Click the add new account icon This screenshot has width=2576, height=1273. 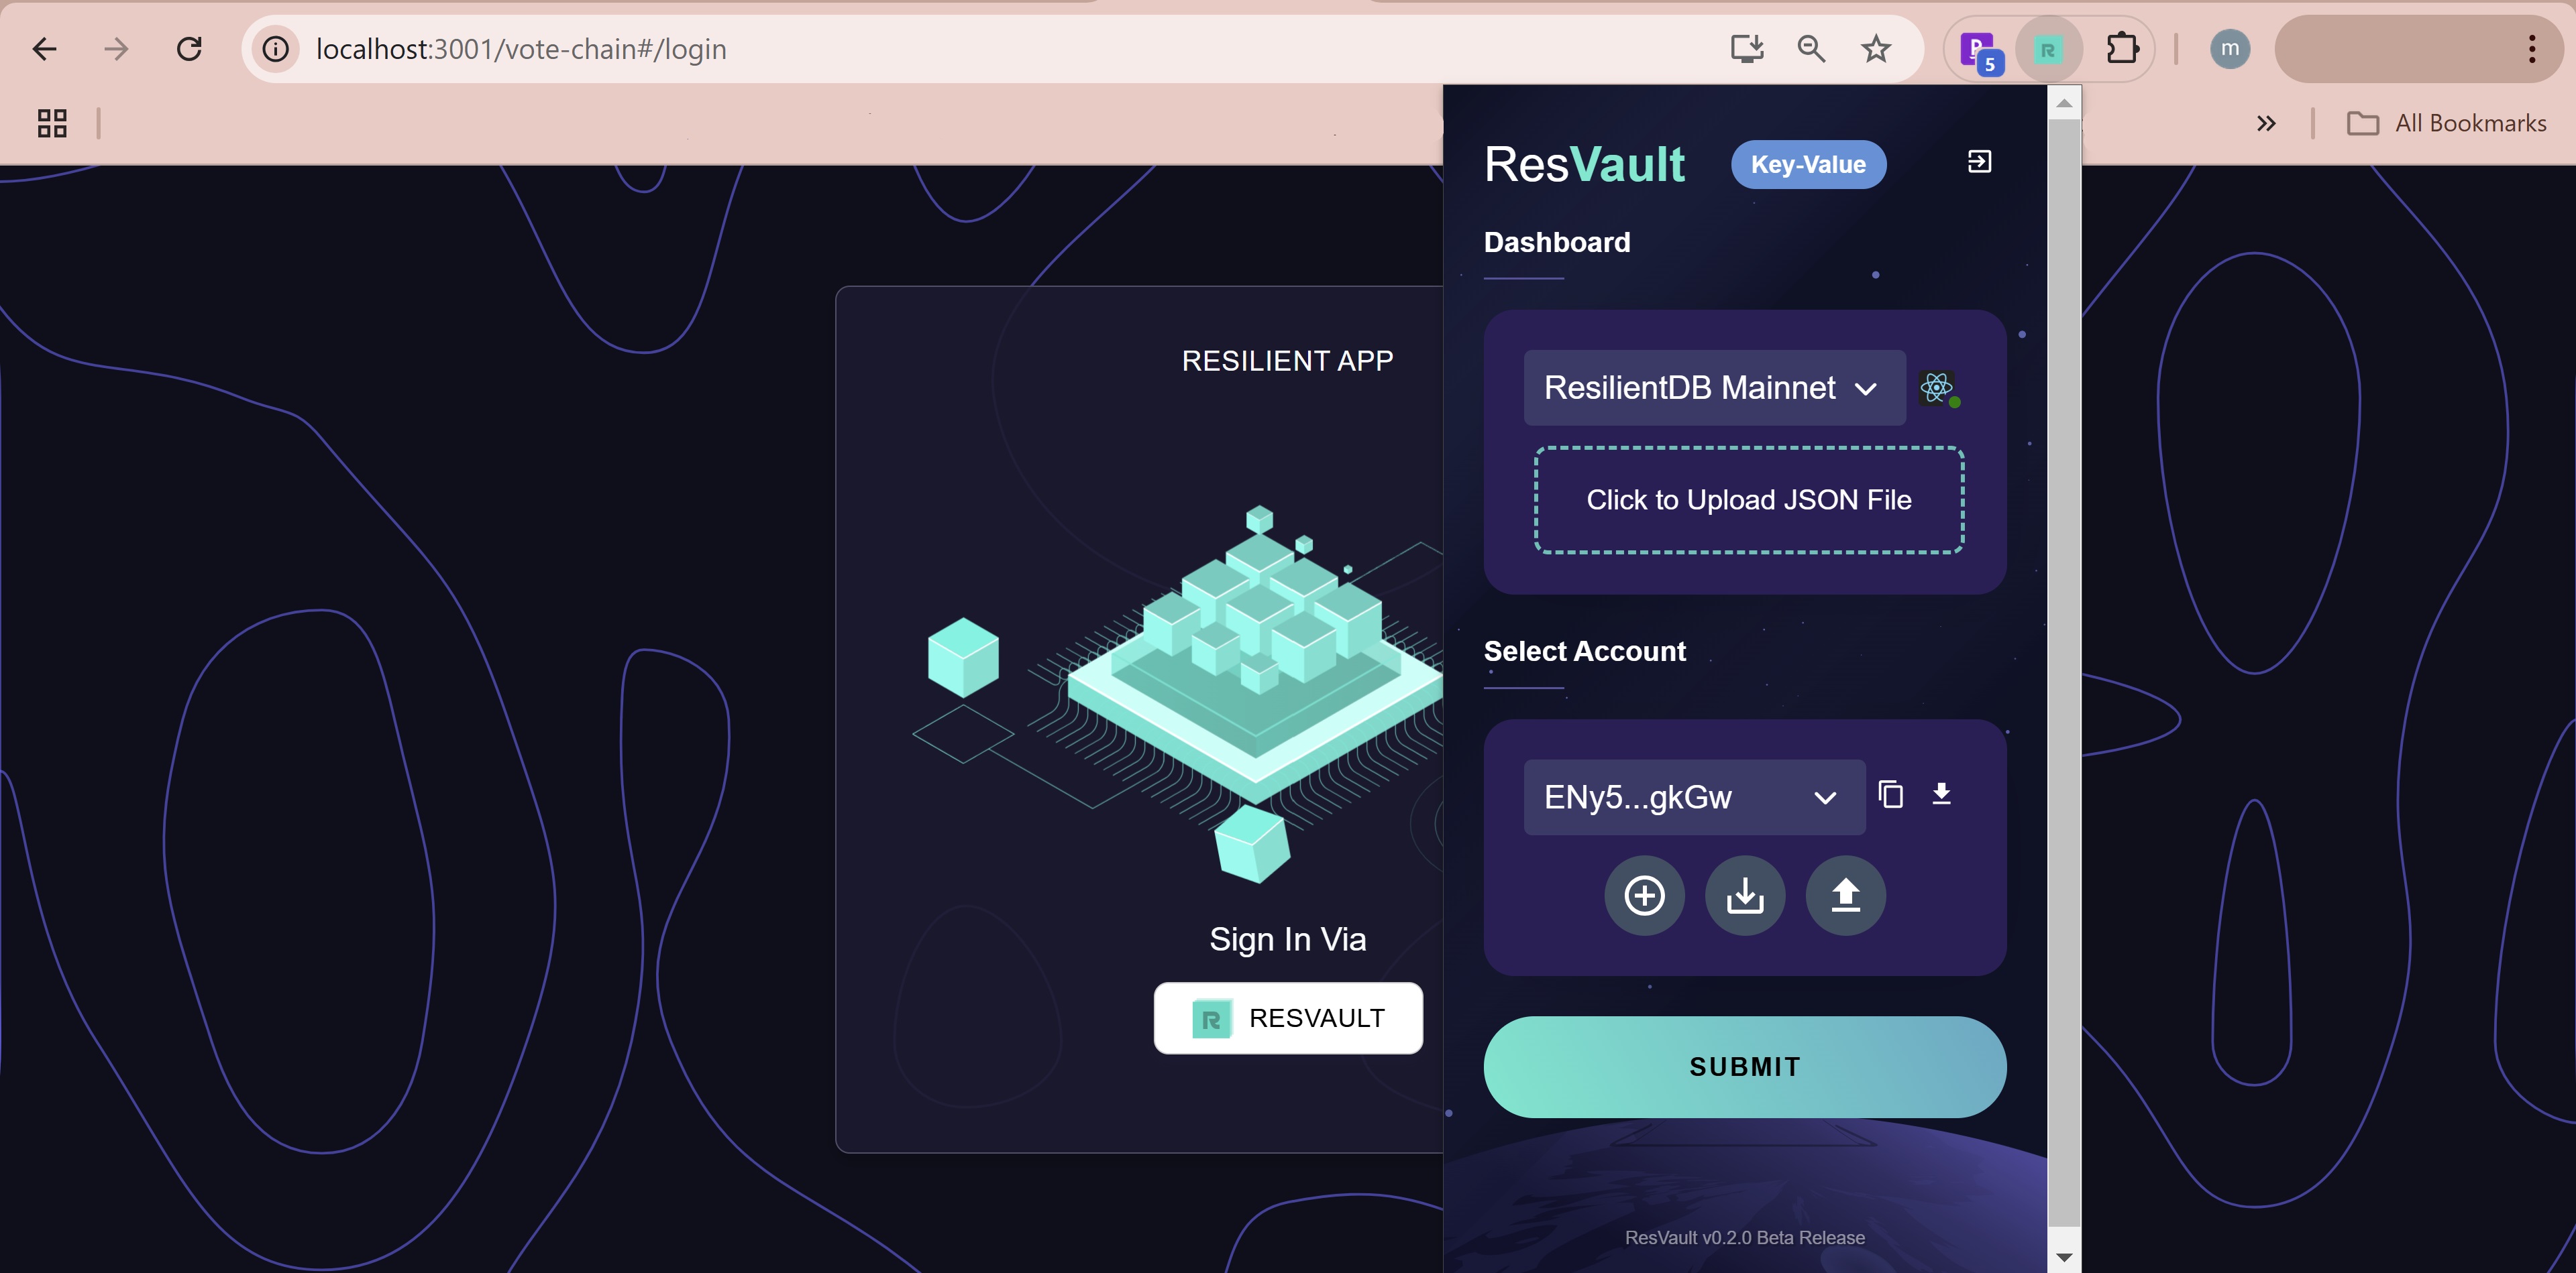pyautogui.click(x=1644, y=895)
